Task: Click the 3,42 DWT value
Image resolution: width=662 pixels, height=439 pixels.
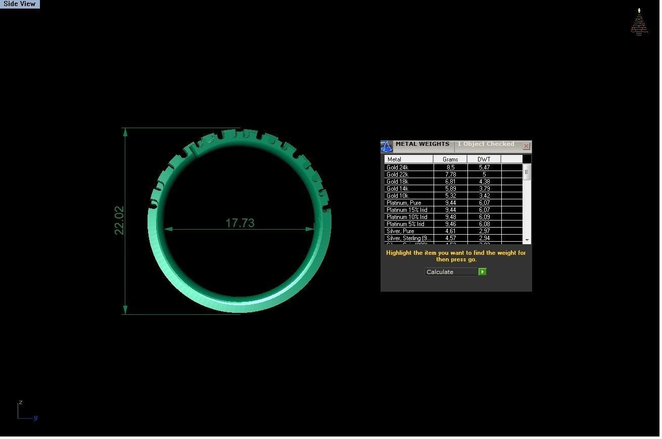Action: pyautogui.click(x=484, y=196)
